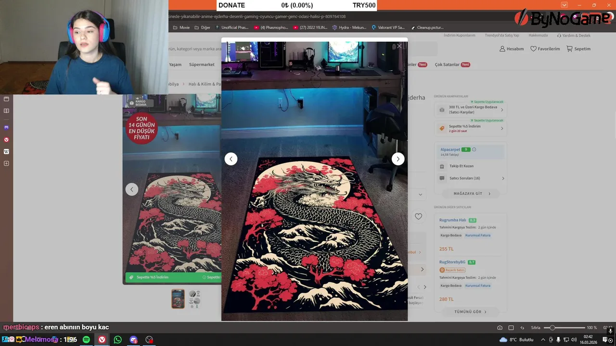Expand Sepette %5 İndirim campaign
Image resolution: width=616 pixels, height=346 pixels.
471,128
